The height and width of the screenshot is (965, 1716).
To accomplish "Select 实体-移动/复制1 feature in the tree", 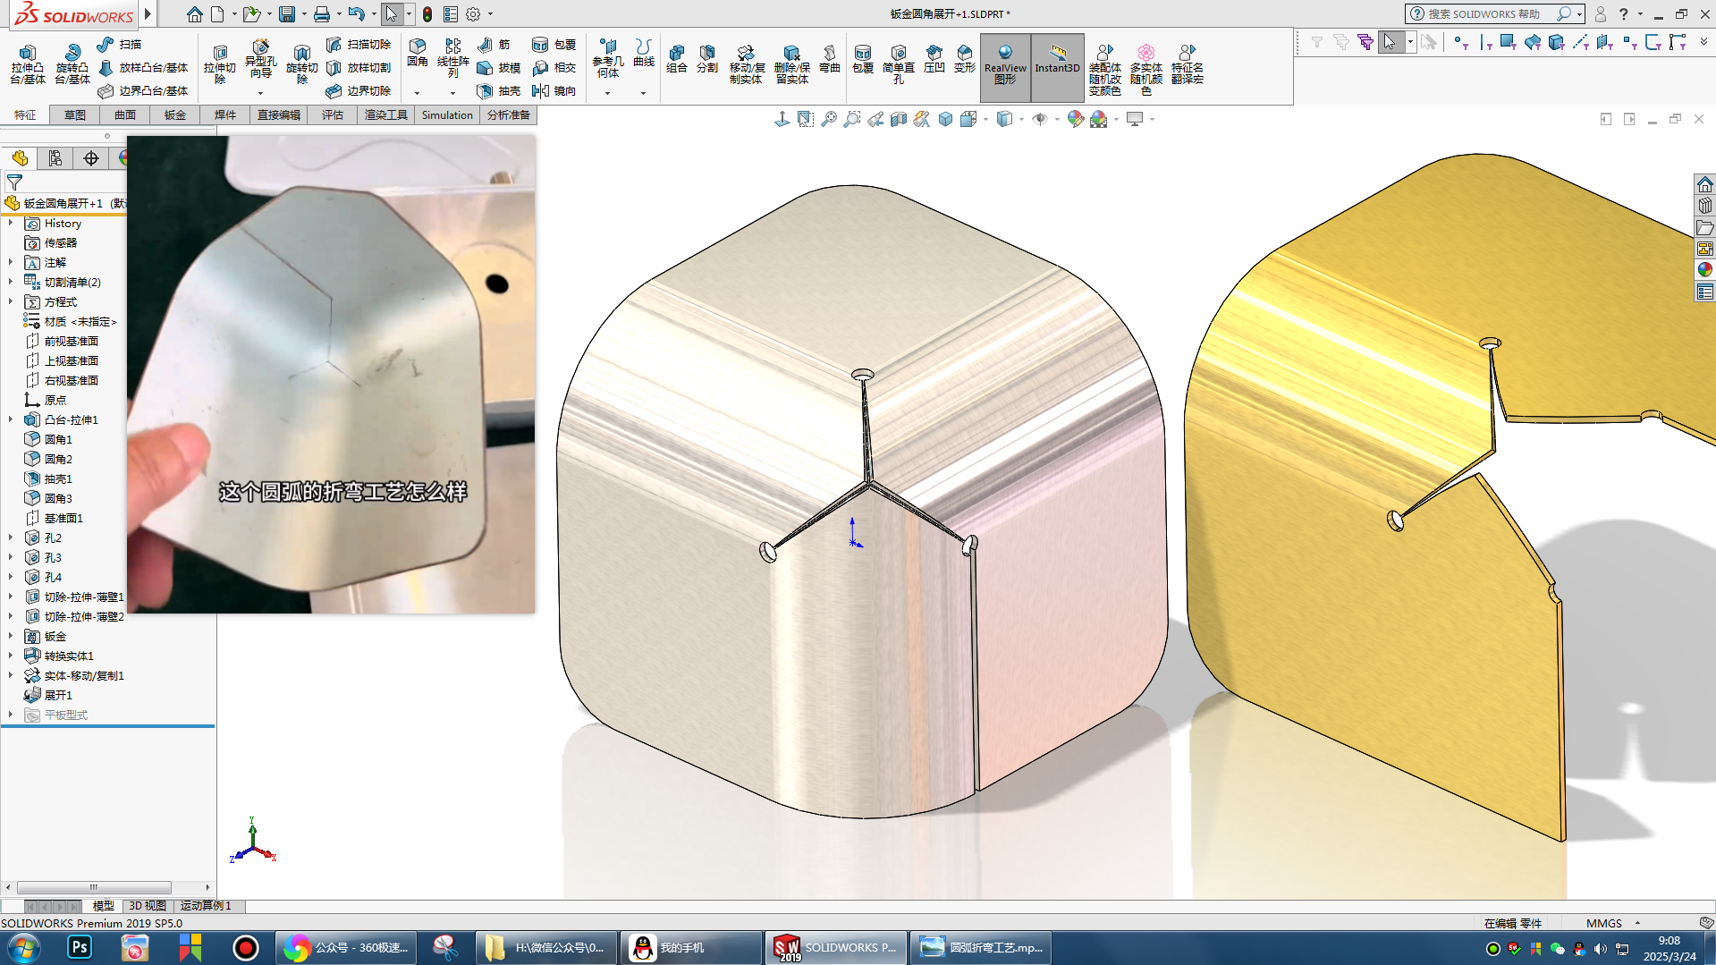I will (84, 675).
